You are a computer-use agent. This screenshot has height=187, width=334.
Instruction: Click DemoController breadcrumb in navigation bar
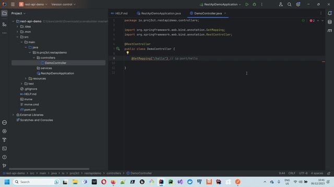(139, 173)
